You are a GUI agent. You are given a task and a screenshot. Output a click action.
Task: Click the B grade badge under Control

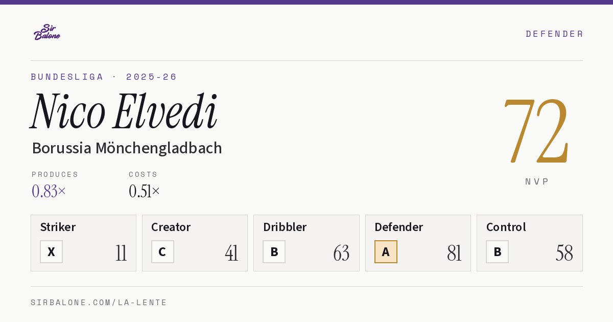click(497, 252)
